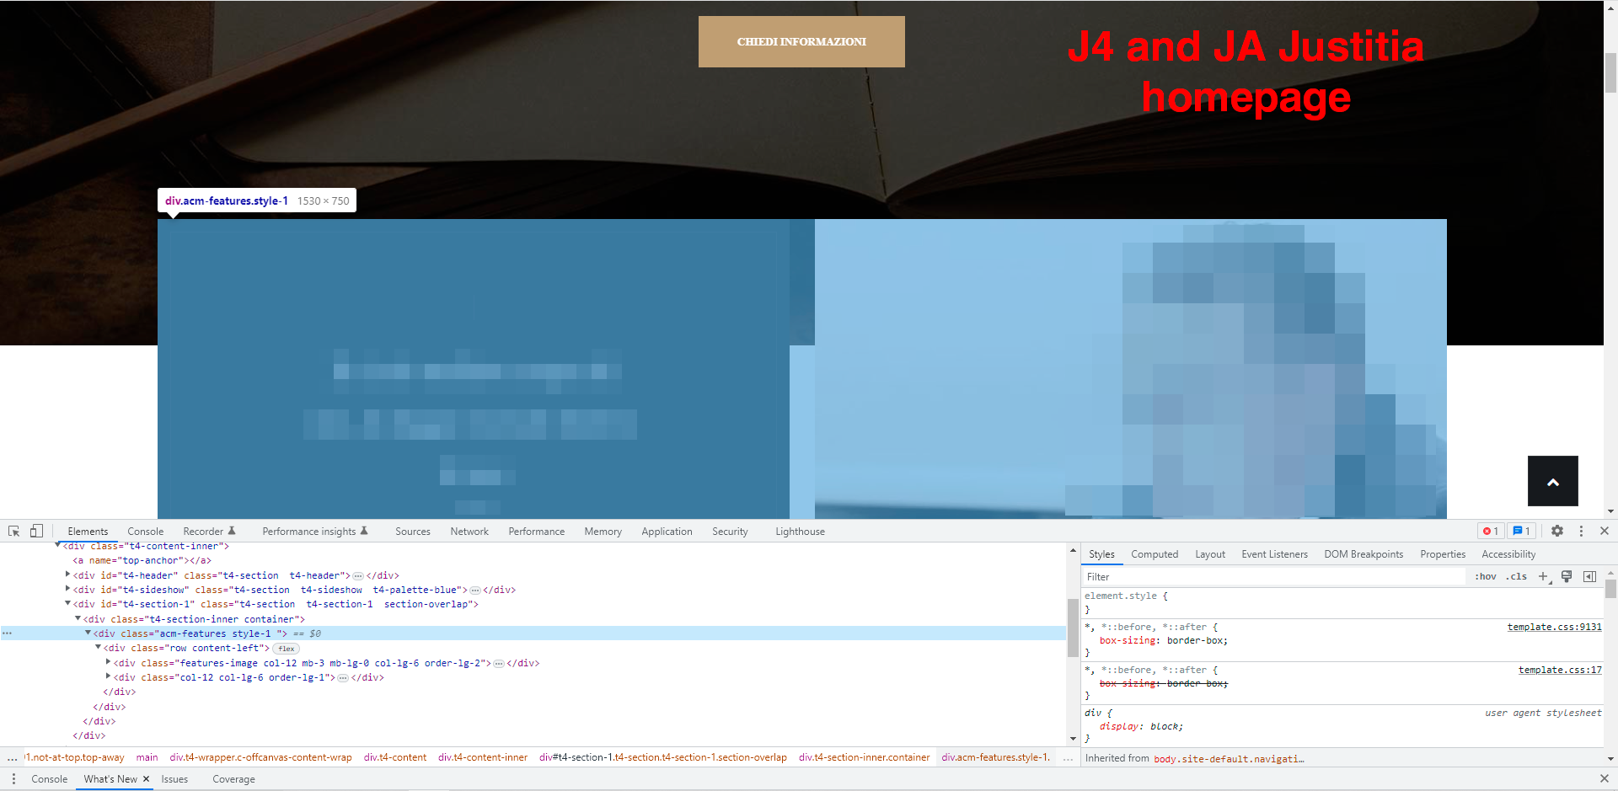This screenshot has width=1618, height=791.
Task: Click the Elements tree vertical scrollbar thumb
Action: coord(1073,627)
